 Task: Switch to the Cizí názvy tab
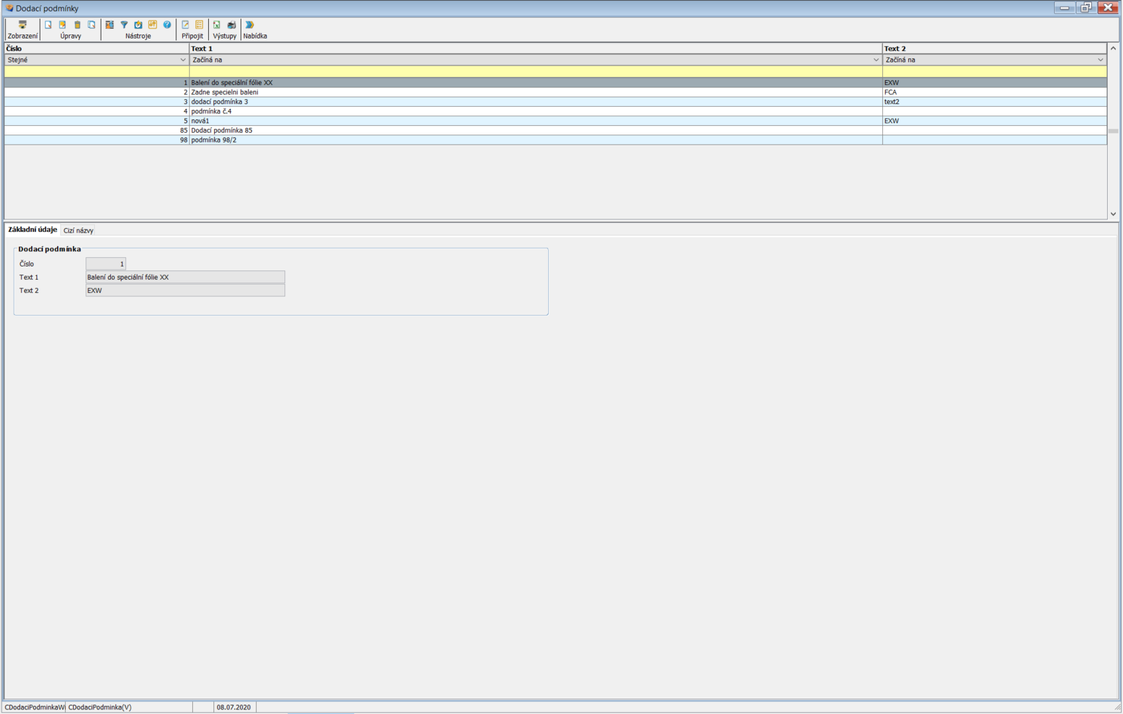pos(78,231)
